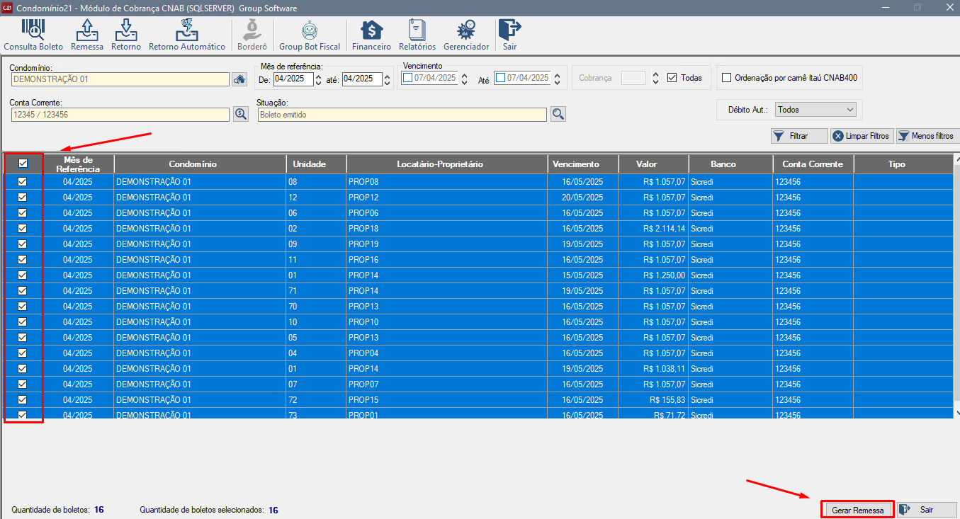Sort table by Vencimento column header
Viewport: 960px width, 519px height.
coord(575,164)
